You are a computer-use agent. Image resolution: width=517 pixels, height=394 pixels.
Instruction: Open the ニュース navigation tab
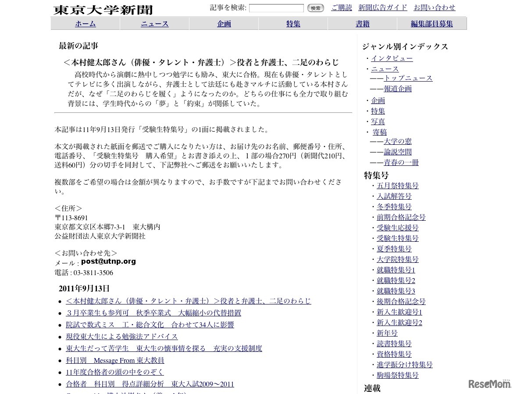[x=154, y=24]
